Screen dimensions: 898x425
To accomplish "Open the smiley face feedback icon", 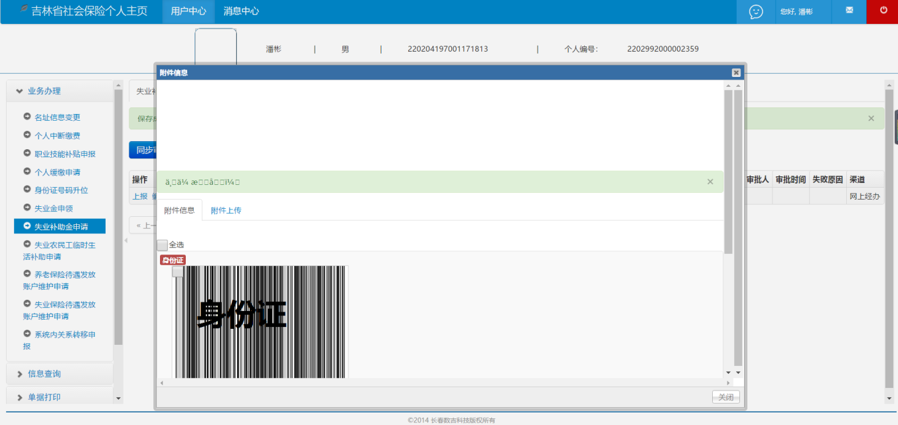I will [x=755, y=11].
